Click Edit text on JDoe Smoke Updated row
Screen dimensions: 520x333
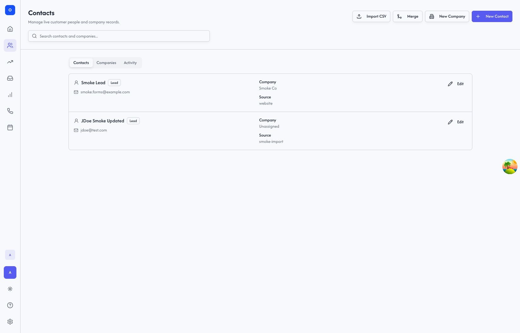pos(460,122)
